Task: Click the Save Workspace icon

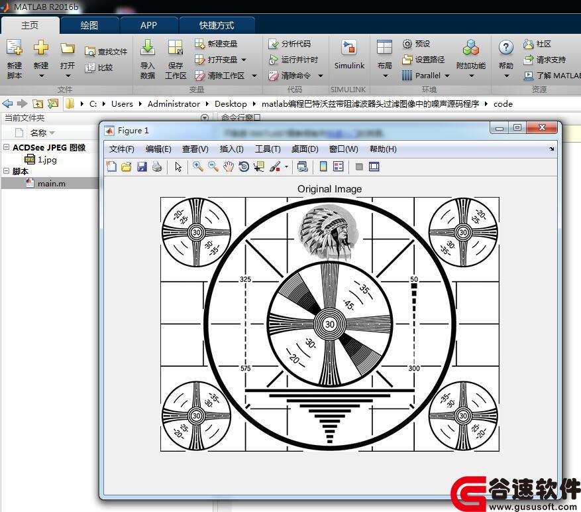Action: click(176, 48)
